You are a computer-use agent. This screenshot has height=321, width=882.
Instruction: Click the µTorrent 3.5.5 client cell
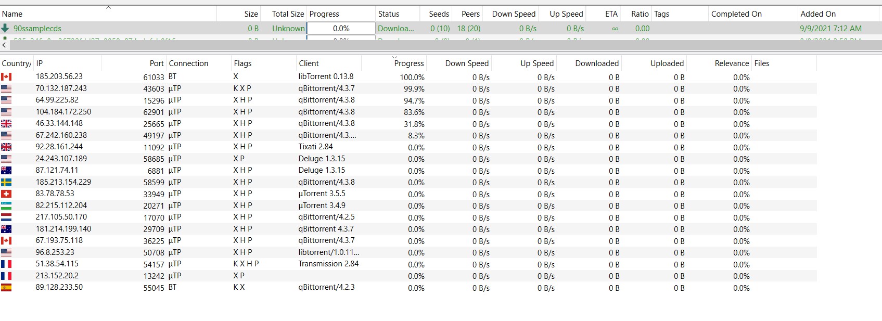click(322, 194)
